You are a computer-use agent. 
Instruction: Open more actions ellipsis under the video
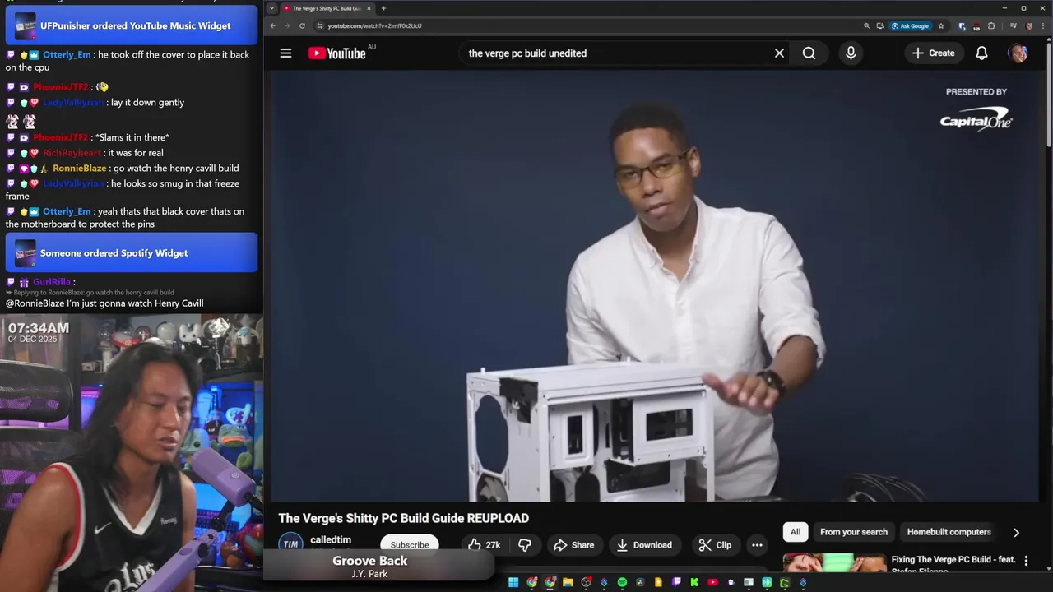tap(757, 545)
